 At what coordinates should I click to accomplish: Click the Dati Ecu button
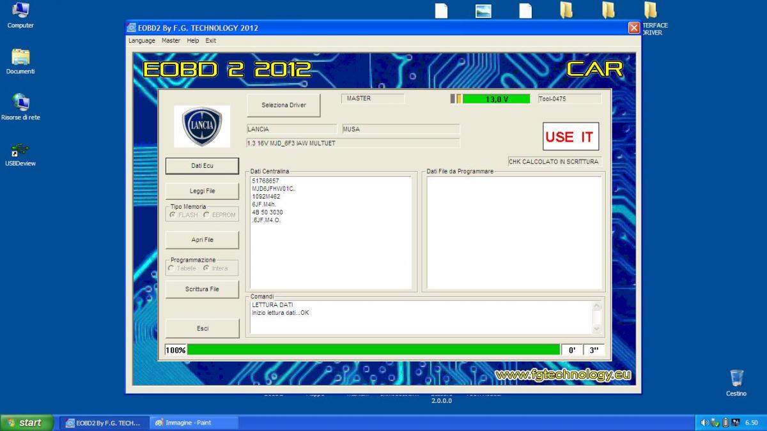(x=202, y=165)
